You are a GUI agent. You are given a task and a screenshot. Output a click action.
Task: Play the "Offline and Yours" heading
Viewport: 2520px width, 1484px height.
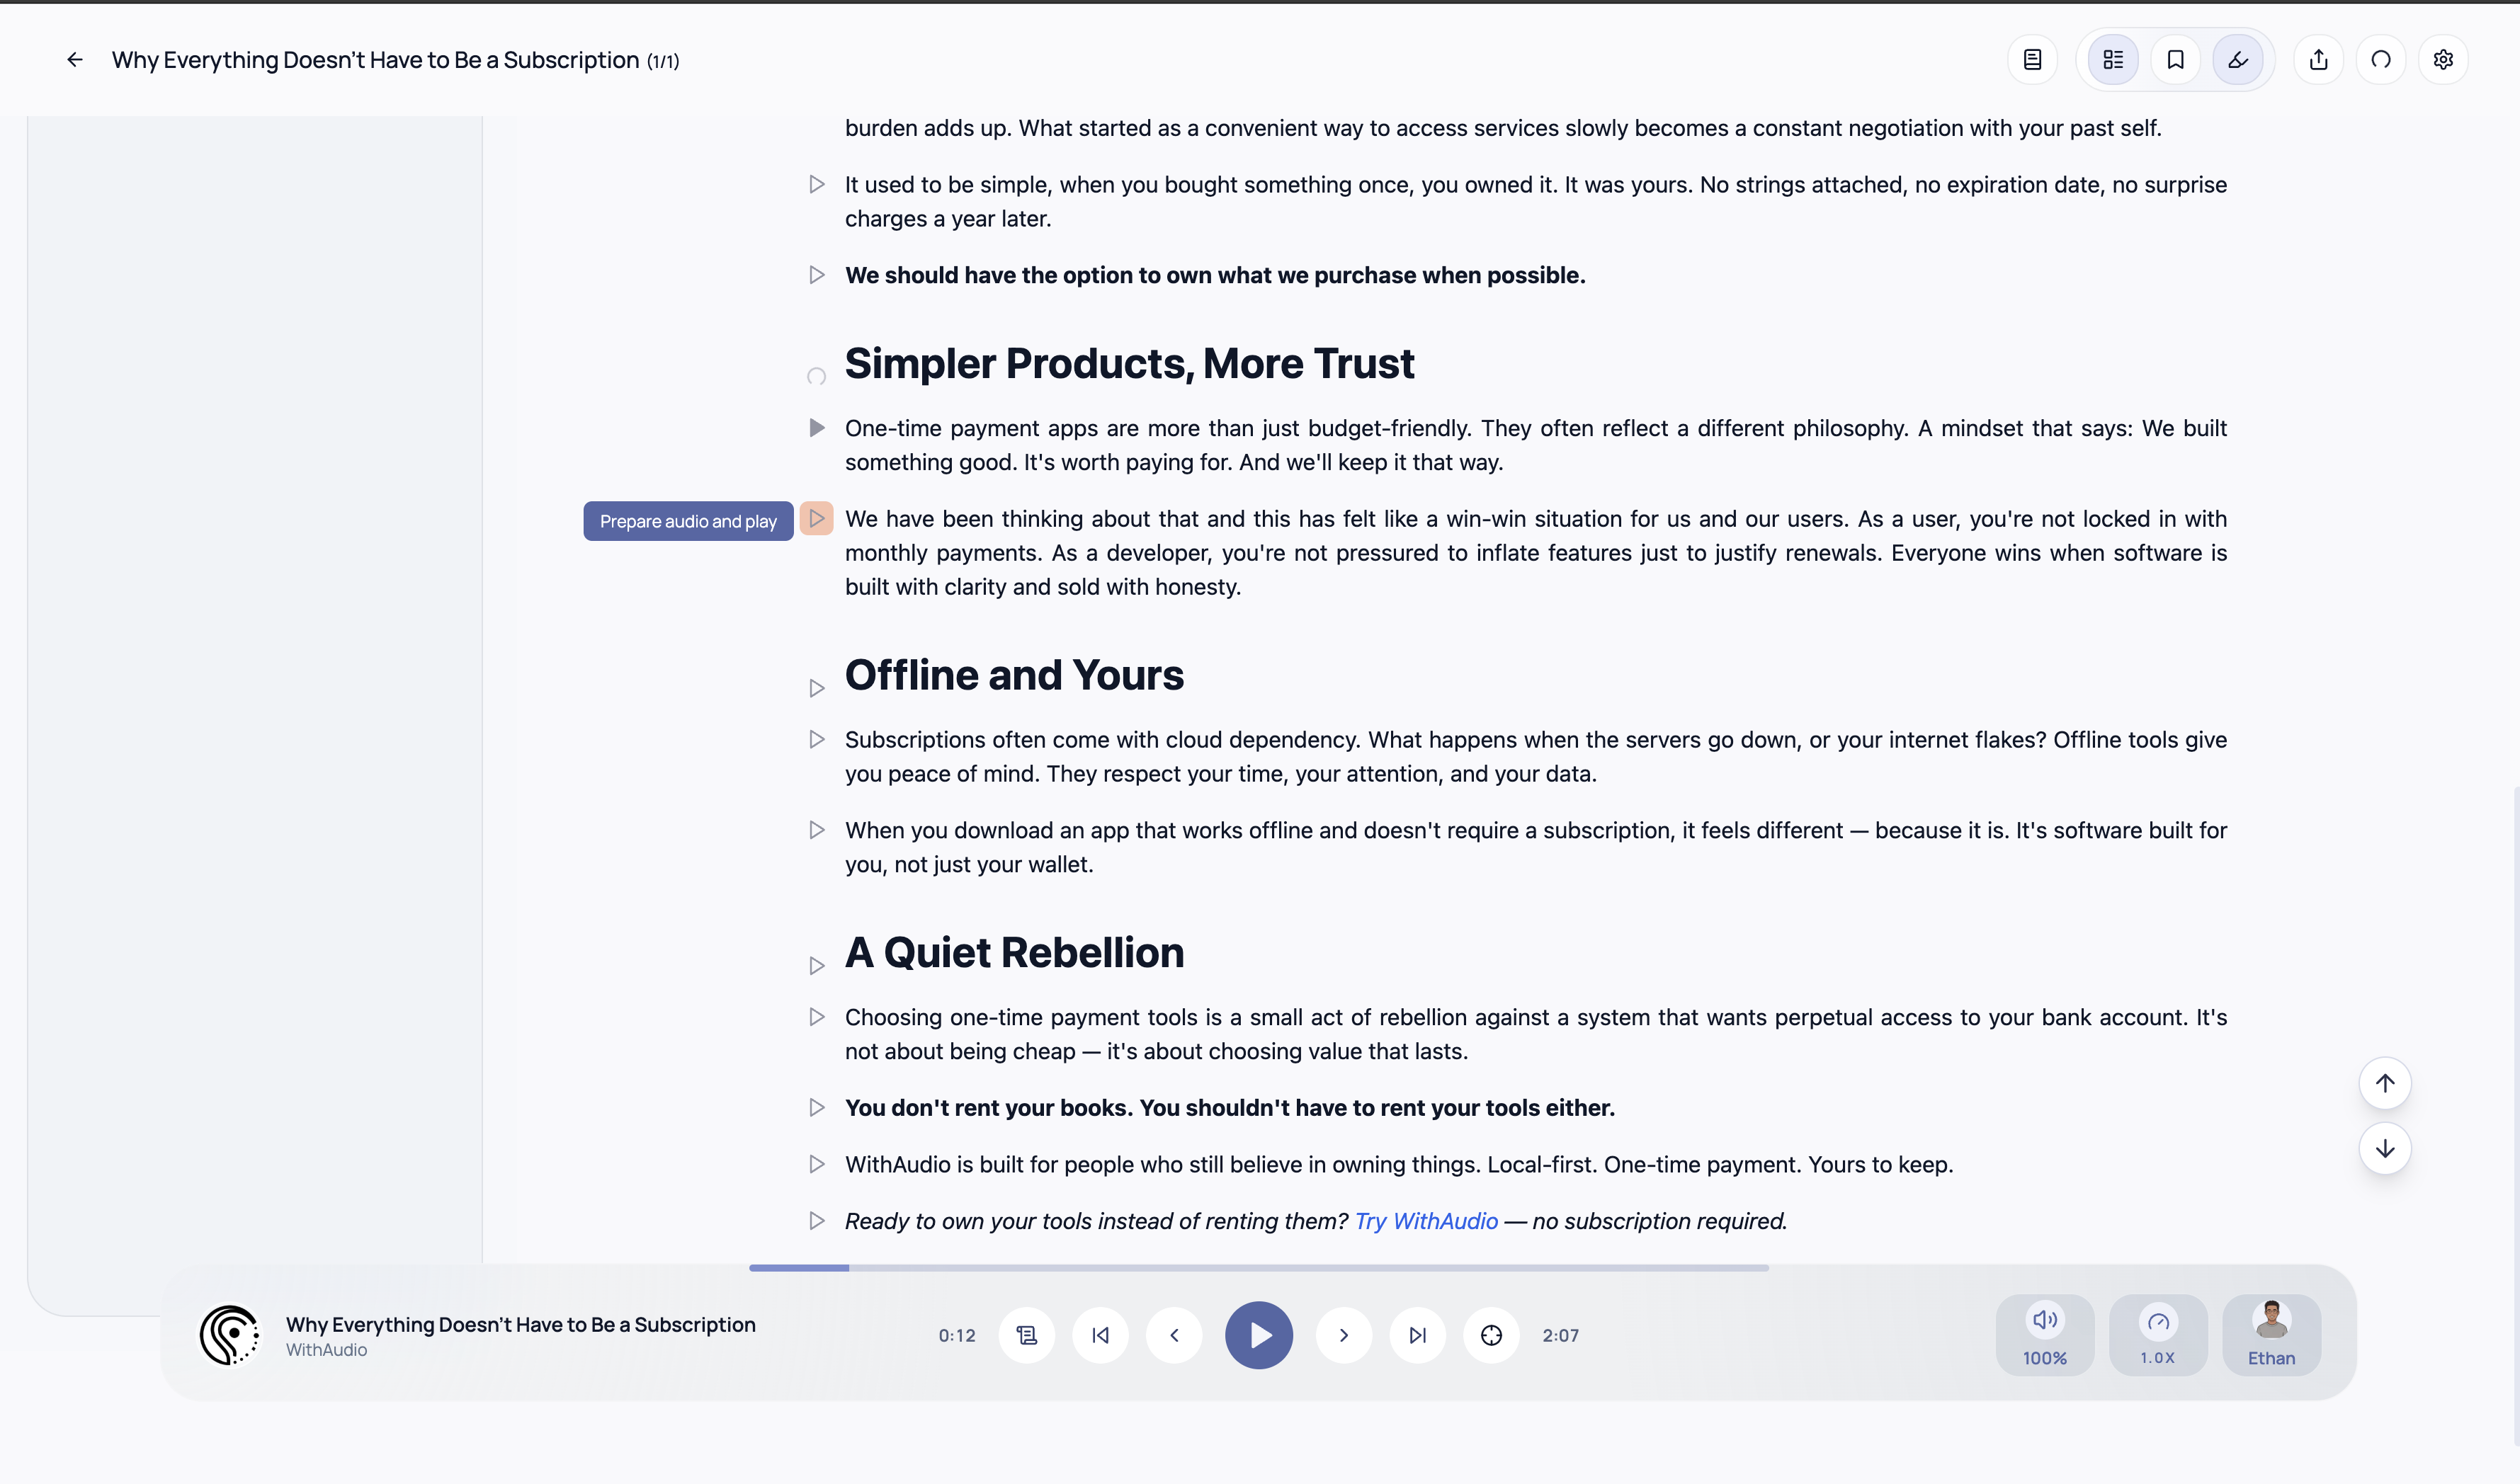(x=817, y=688)
